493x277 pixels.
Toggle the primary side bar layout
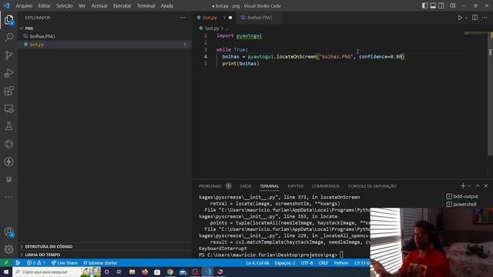pyautogui.click(x=424, y=5)
